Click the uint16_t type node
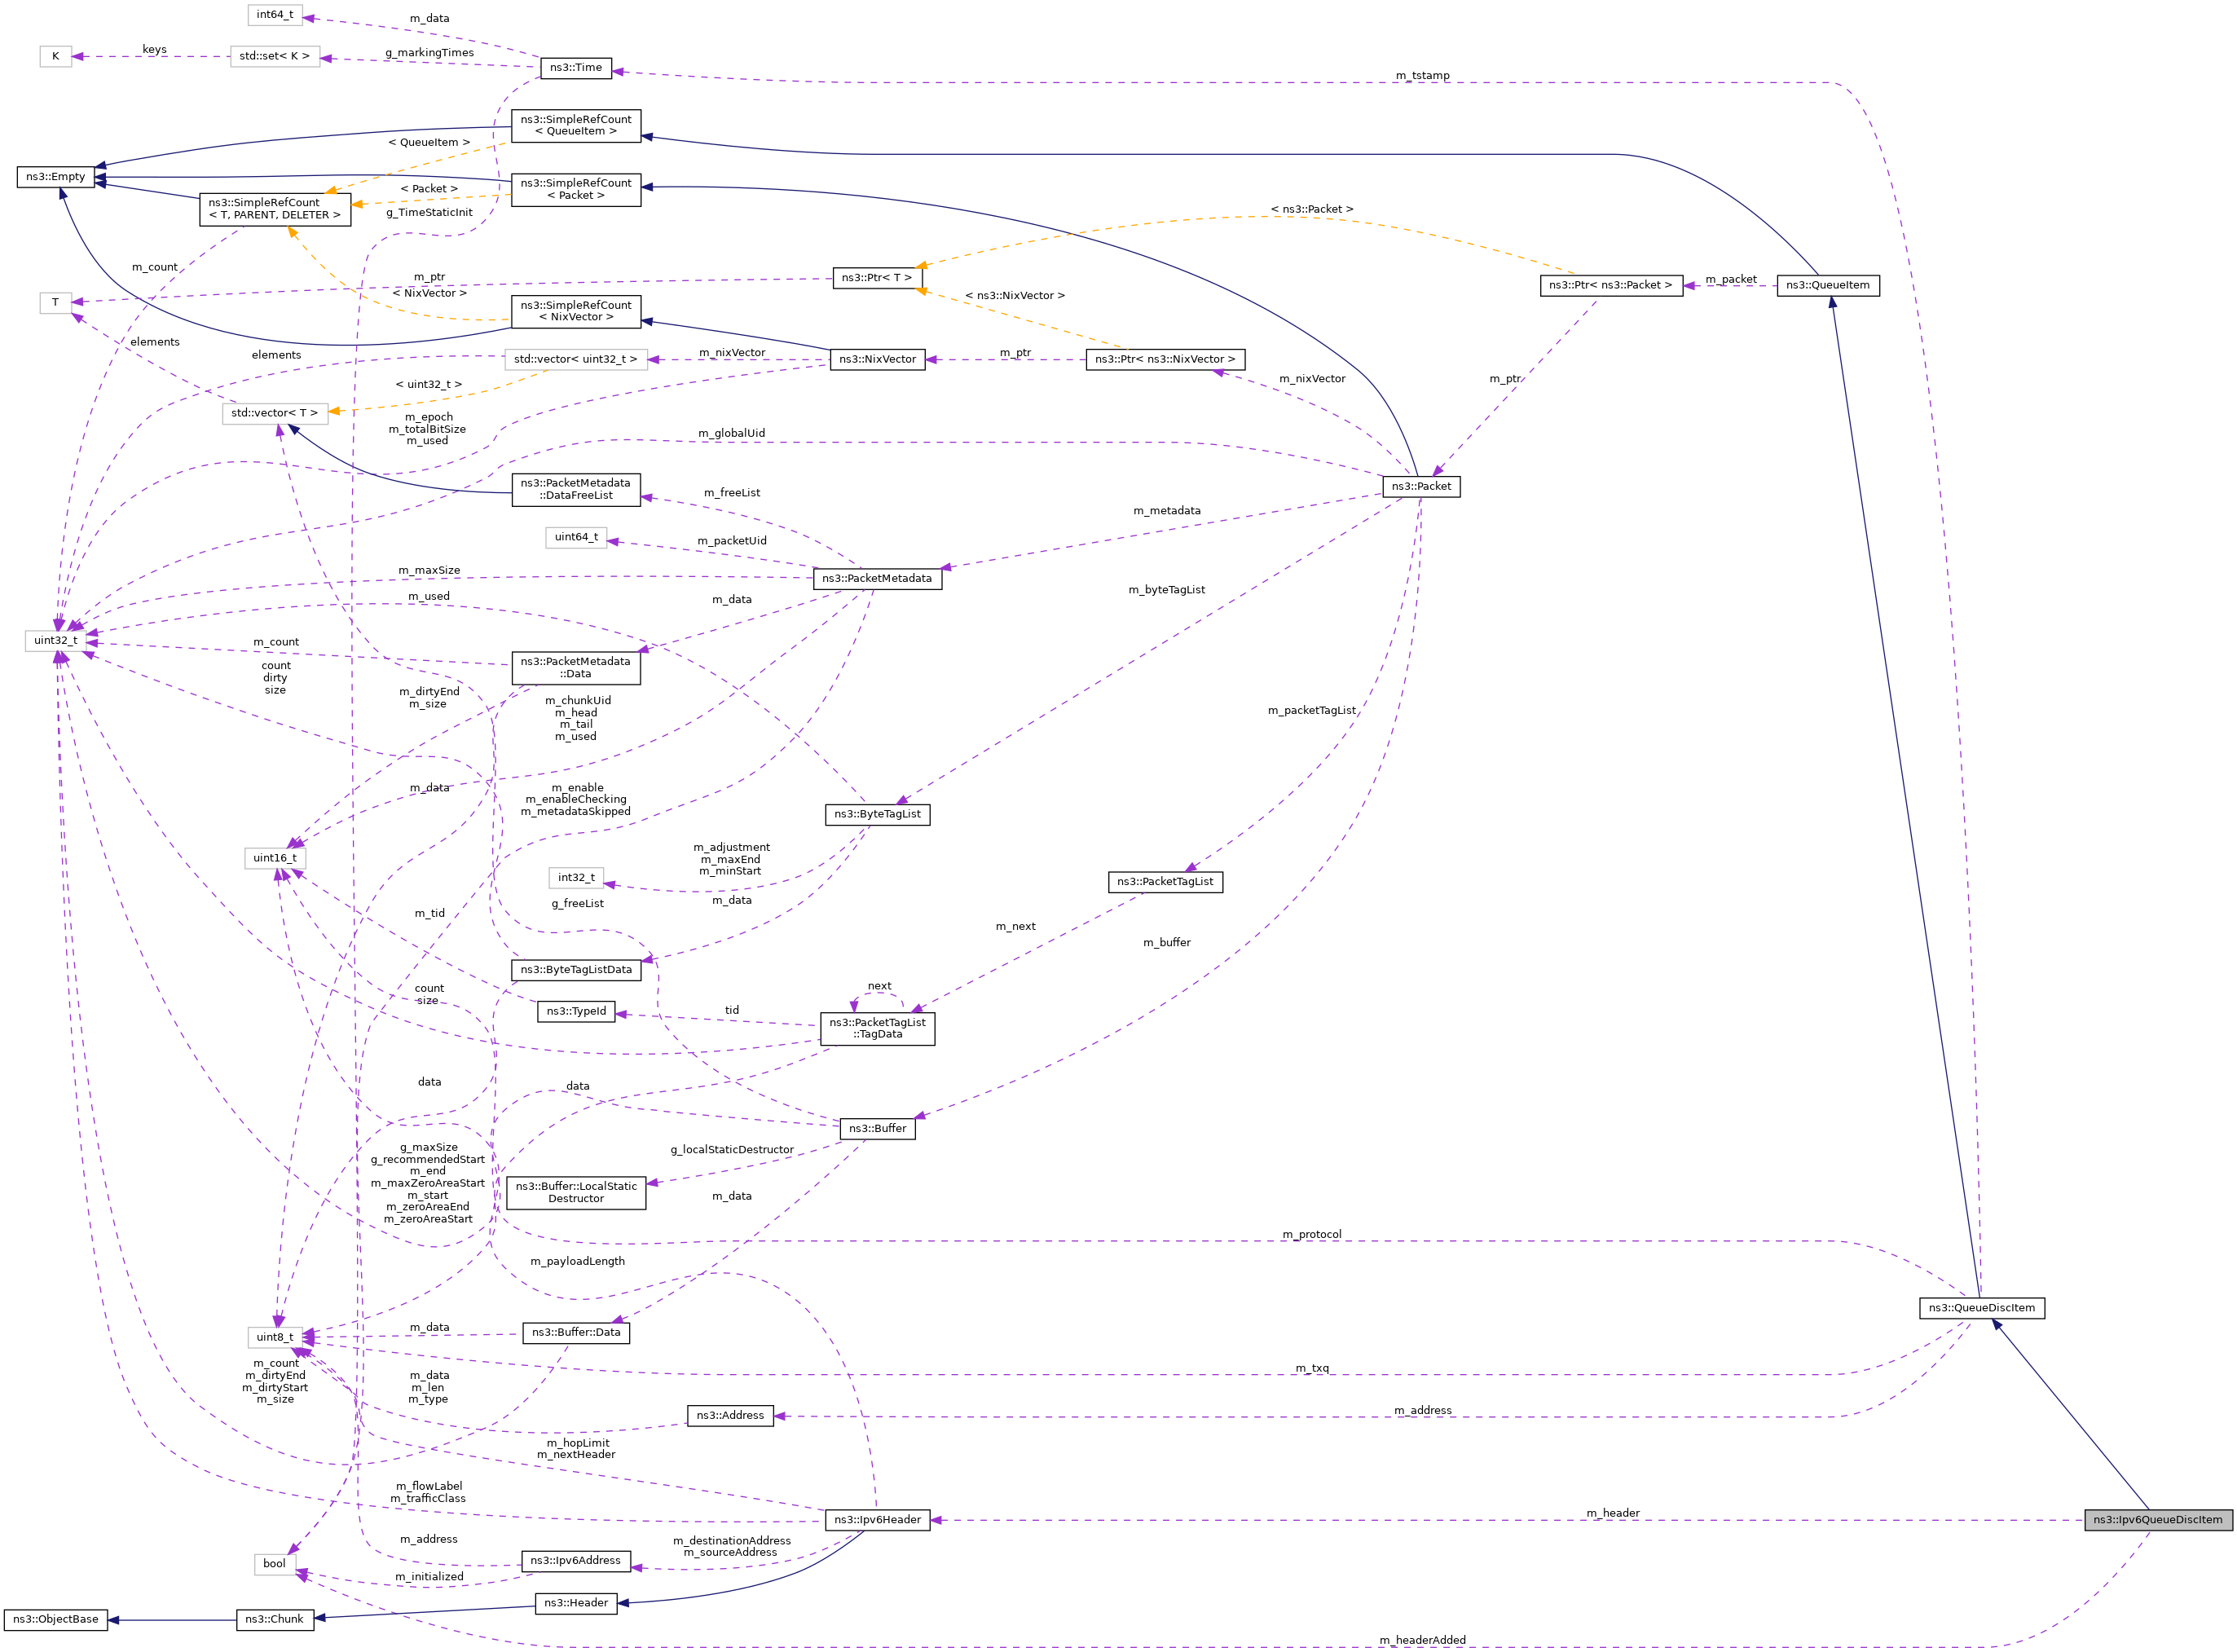The width and height of the screenshot is (2237, 1652). [x=274, y=859]
